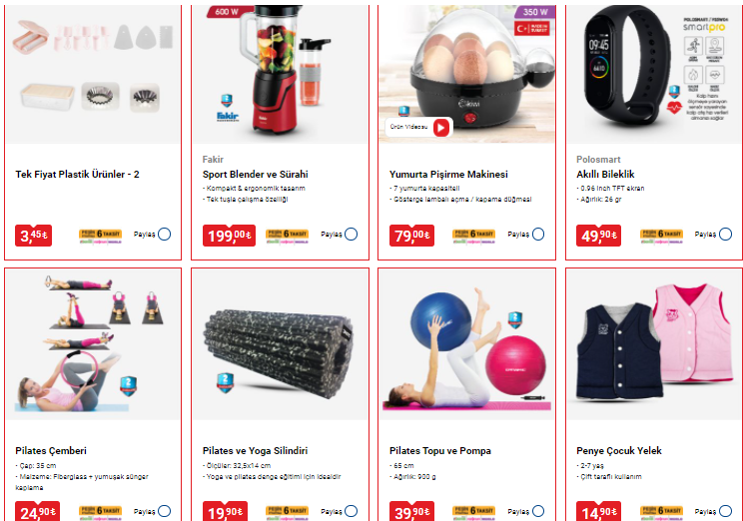Click the Fakir brand logo on blender image
The height and width of the screenshot is (521, 743).
pyautogui.click(x=228, y=116)
